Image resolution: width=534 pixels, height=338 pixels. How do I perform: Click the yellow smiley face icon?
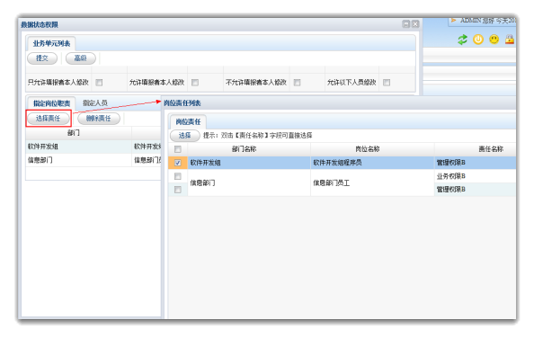click(494, 40)
